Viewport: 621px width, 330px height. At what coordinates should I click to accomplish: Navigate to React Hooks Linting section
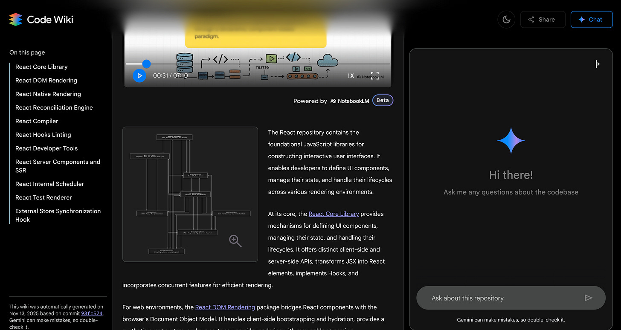click(x=43, y=135)
